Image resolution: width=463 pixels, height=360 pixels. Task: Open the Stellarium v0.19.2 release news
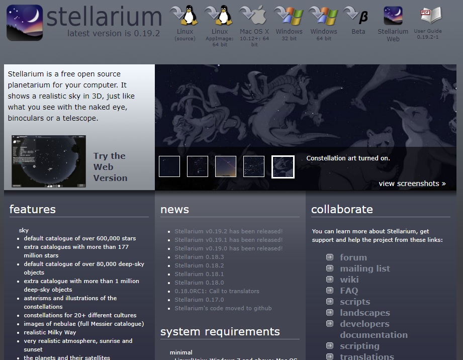click(229, 231)
